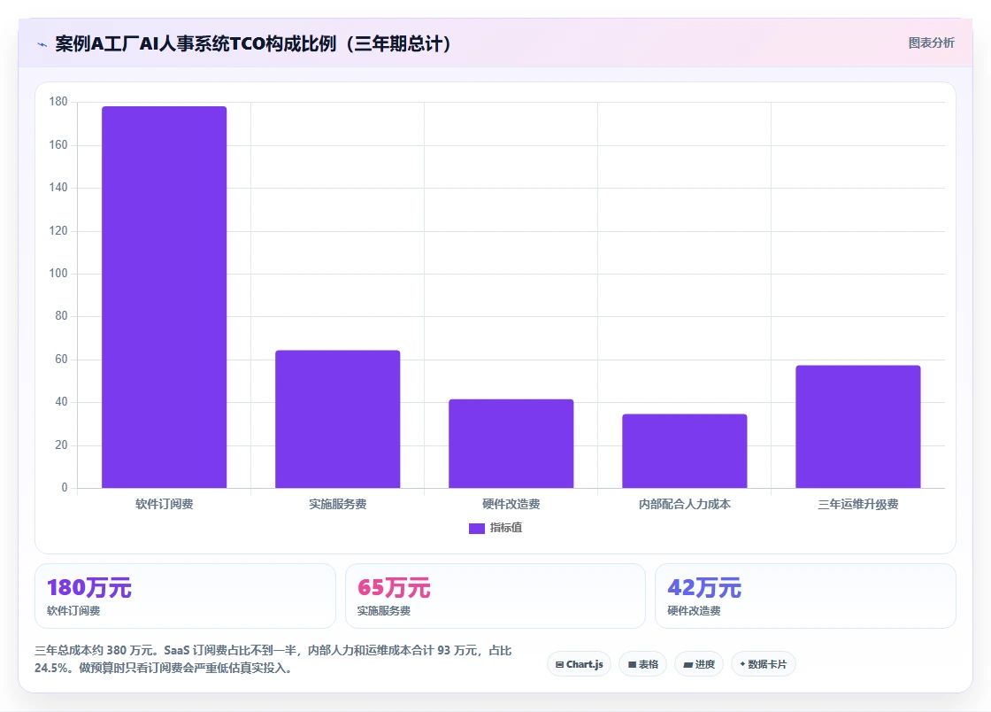
Task: Select the 三年运维升级费 bar
Action: [858, 427]
